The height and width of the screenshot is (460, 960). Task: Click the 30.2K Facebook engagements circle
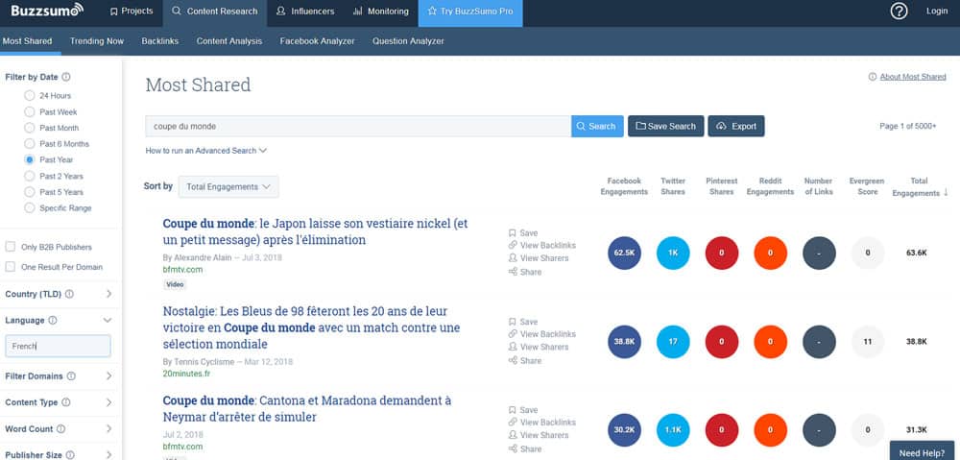[625, 430]
